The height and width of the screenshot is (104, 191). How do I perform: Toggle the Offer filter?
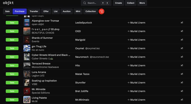coord(46,11)
